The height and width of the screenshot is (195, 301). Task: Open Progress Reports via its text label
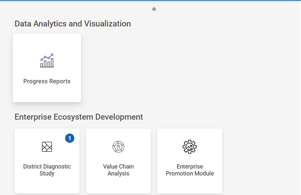click(47, 81)
